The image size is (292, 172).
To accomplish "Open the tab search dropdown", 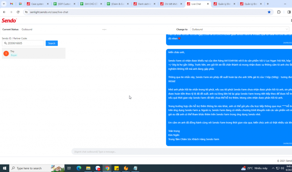I will coord(4,4).
